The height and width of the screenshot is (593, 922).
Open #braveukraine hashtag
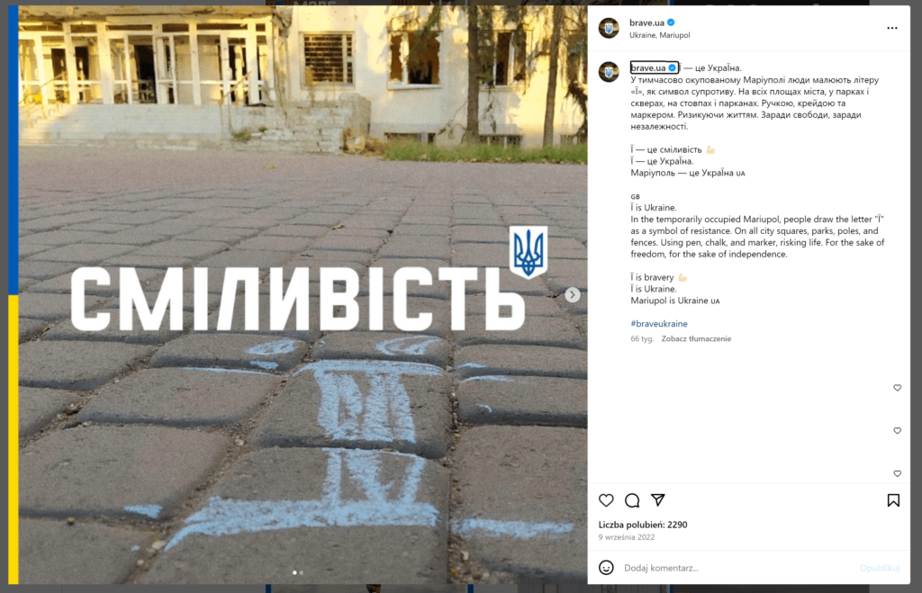(659, 324)
